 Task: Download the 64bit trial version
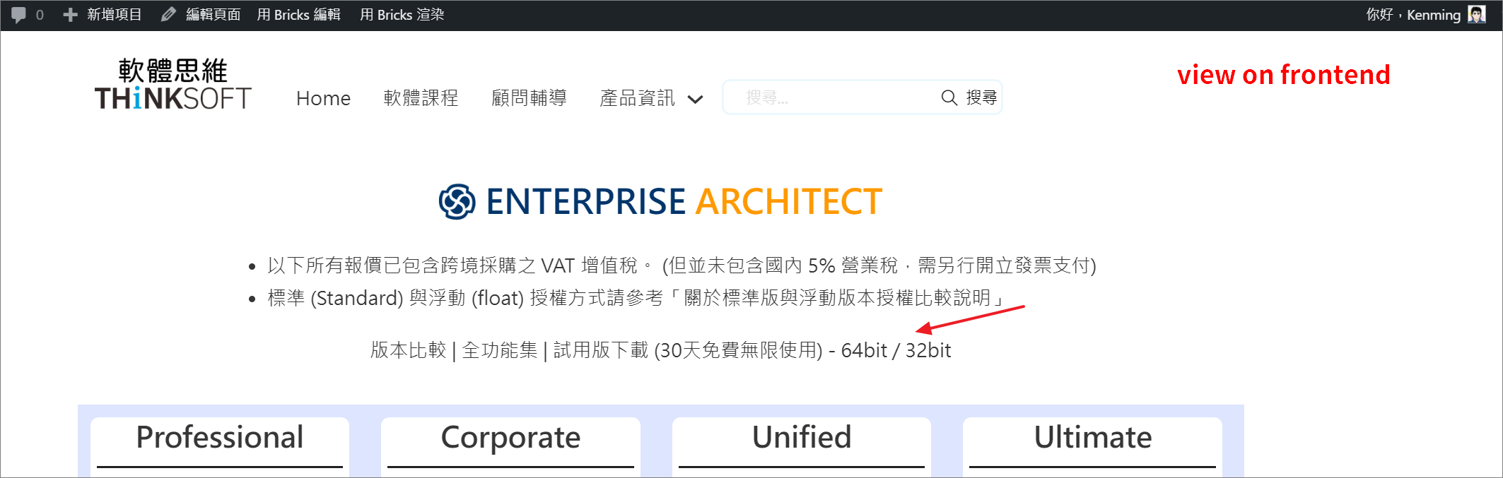[x=864, y=350]
